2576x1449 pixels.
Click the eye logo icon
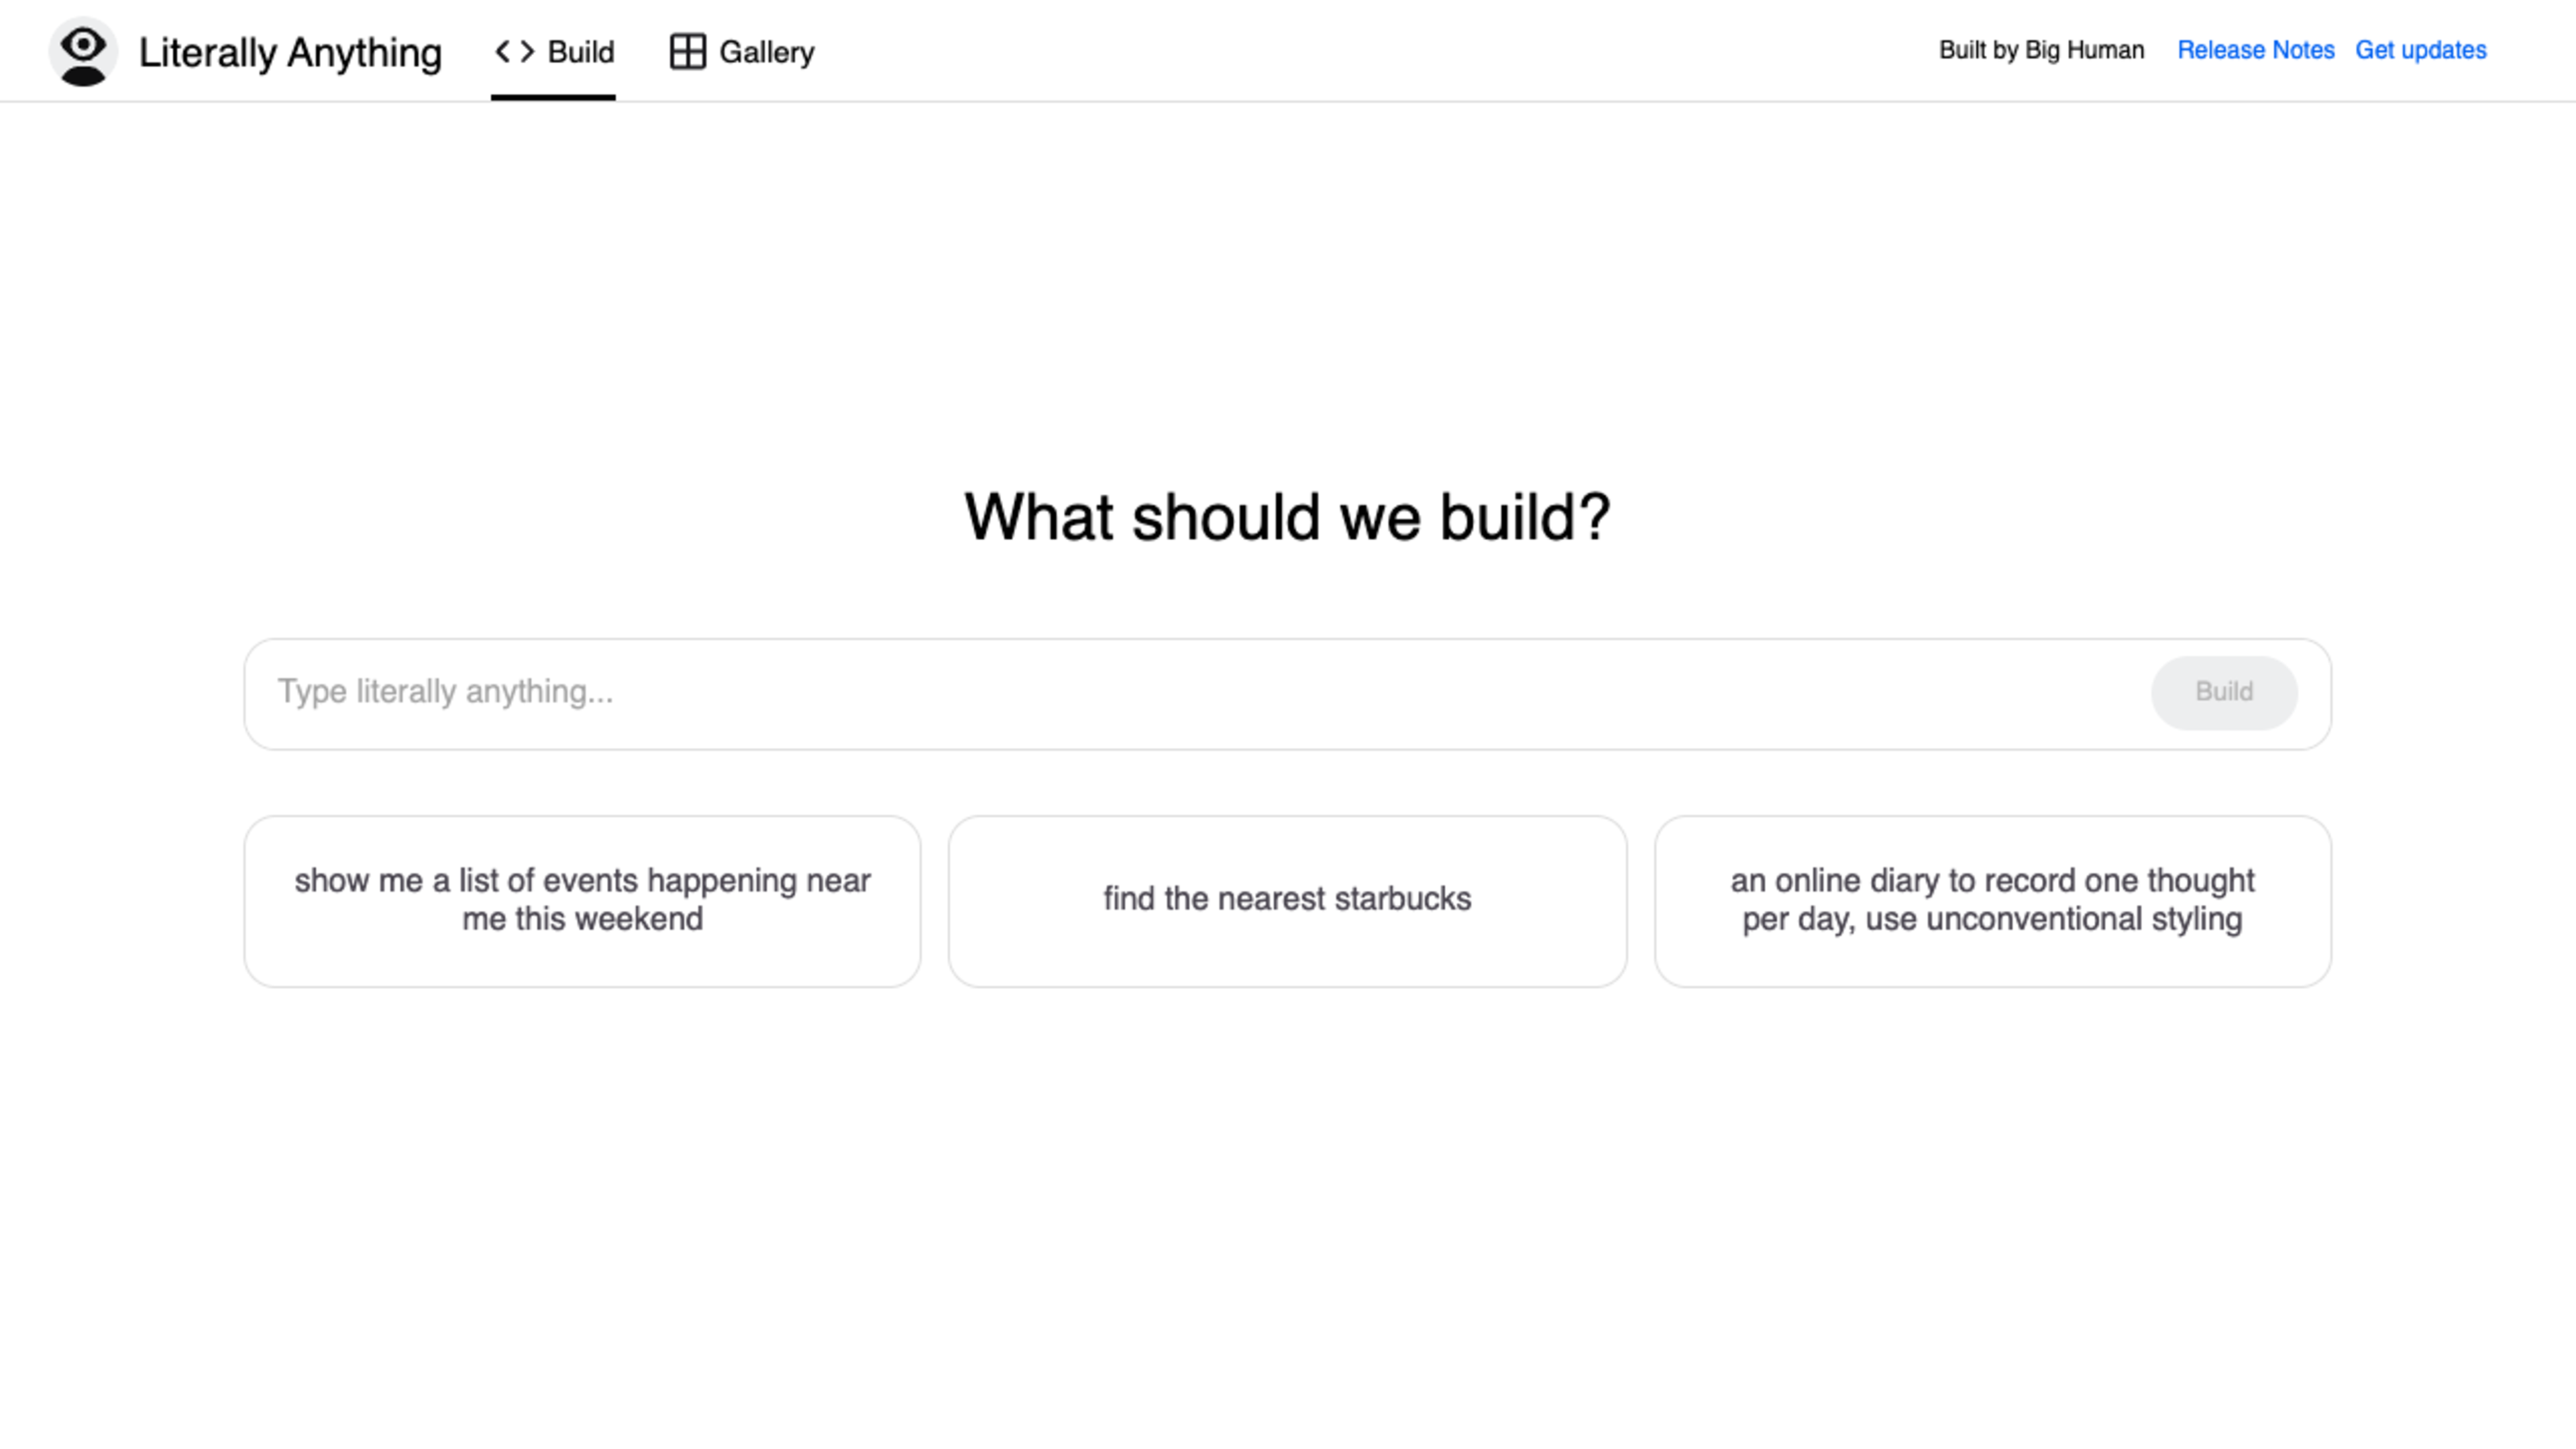(83, 51)
